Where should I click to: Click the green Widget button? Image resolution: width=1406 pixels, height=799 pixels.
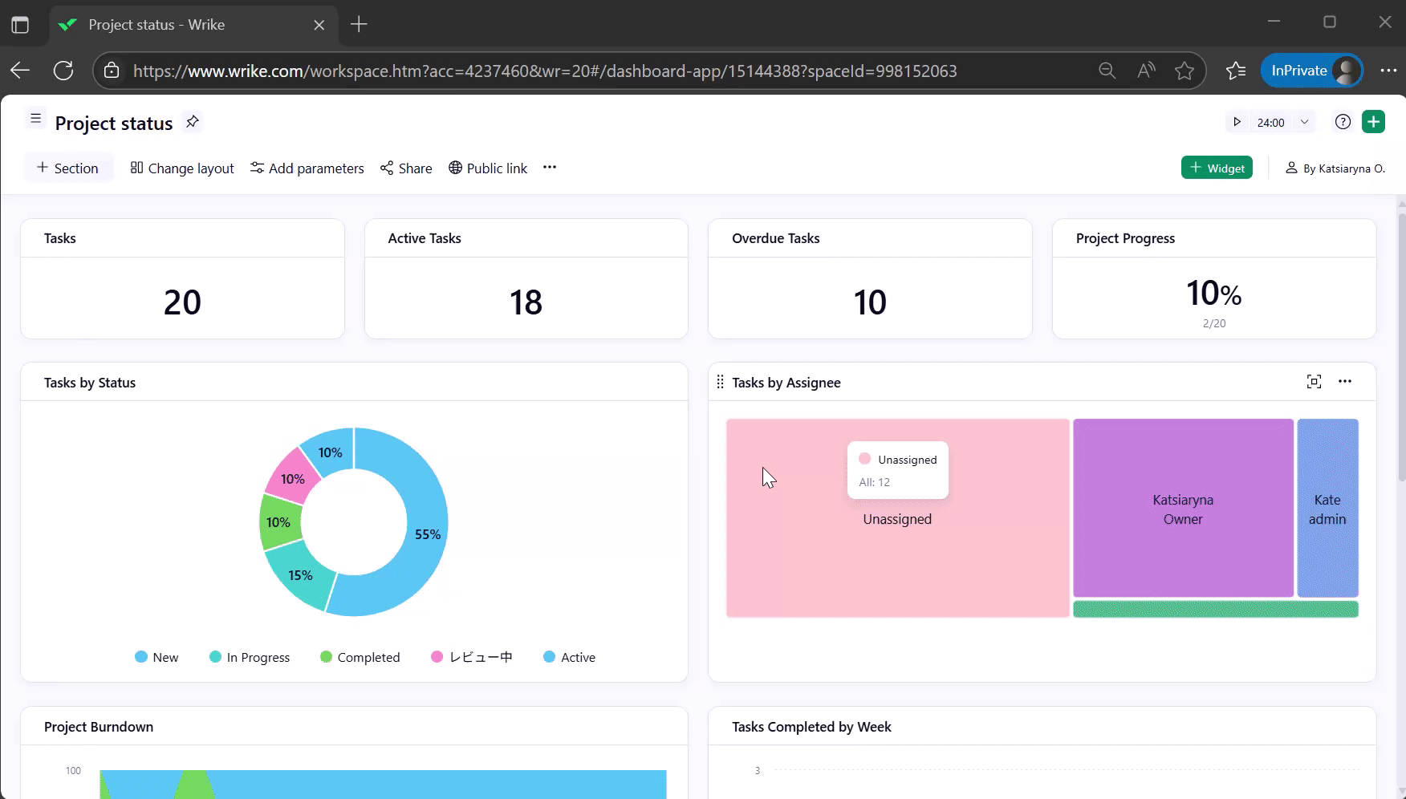(1217, 168)
